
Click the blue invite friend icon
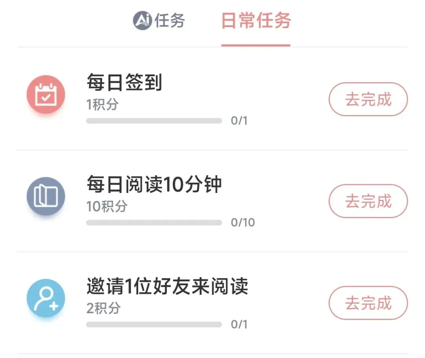pos(46,298)
